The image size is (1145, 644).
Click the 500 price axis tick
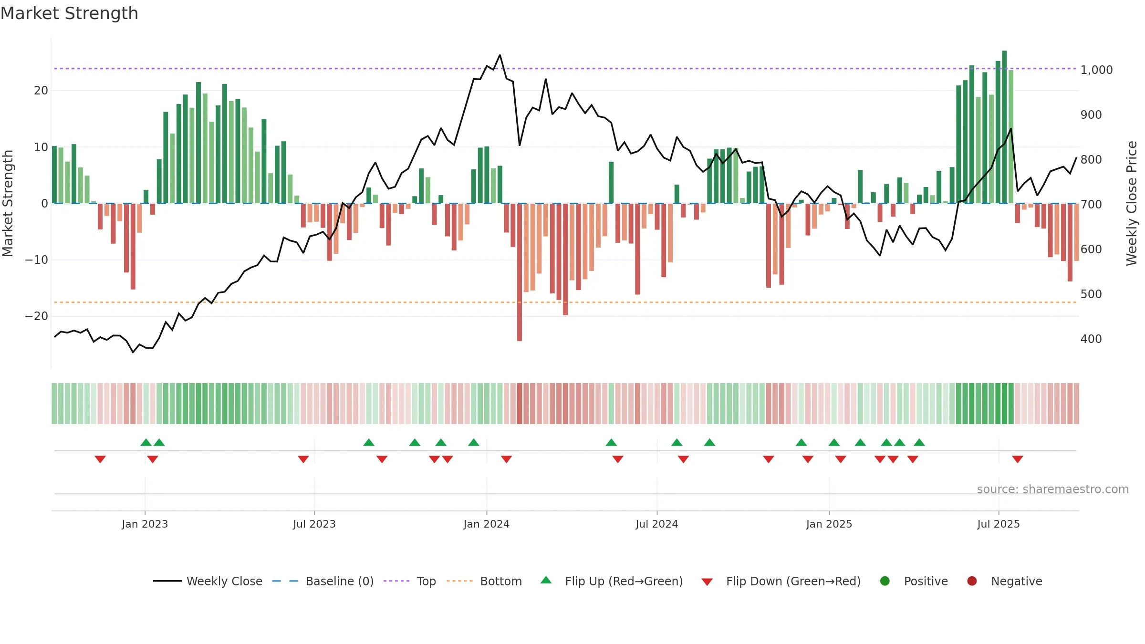tap(1091, 294)
